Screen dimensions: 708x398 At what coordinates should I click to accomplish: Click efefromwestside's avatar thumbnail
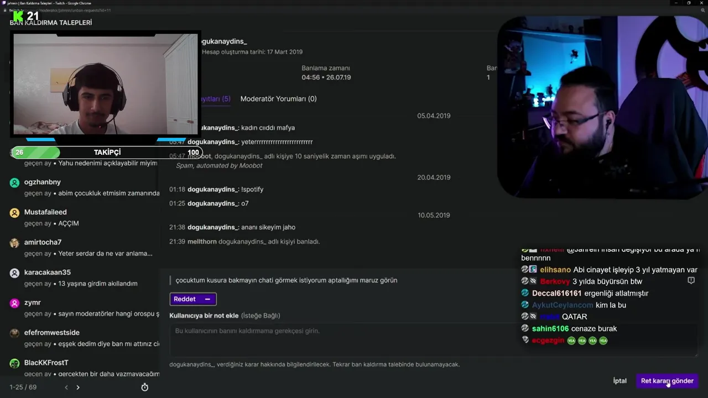(15, 333)
